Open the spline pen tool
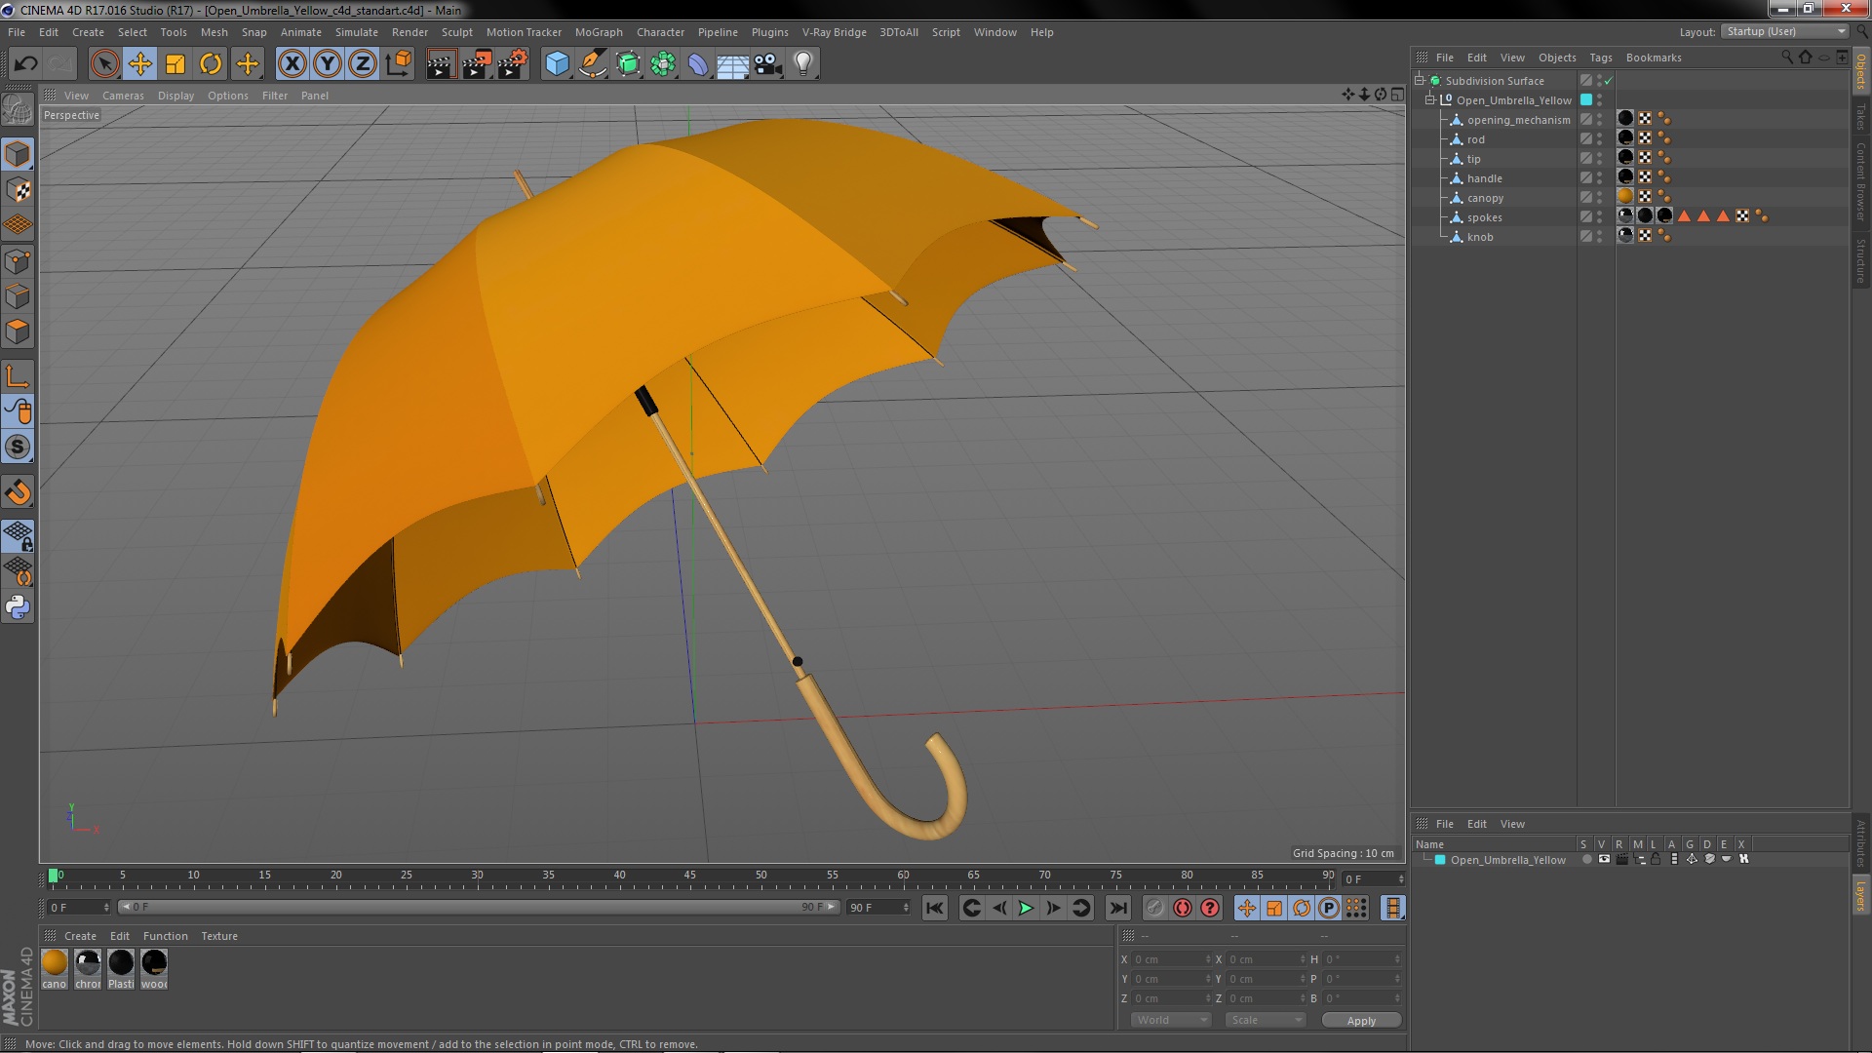 592,64
